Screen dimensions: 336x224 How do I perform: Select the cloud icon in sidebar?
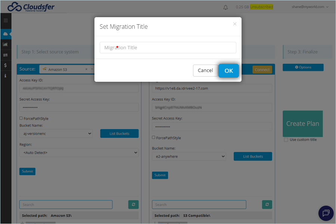[6, 34]
